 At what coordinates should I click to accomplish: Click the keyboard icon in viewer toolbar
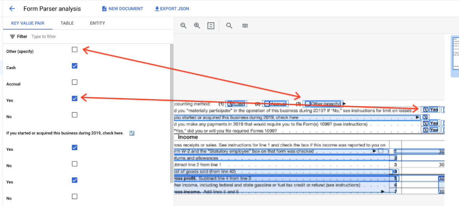point(245,26)
